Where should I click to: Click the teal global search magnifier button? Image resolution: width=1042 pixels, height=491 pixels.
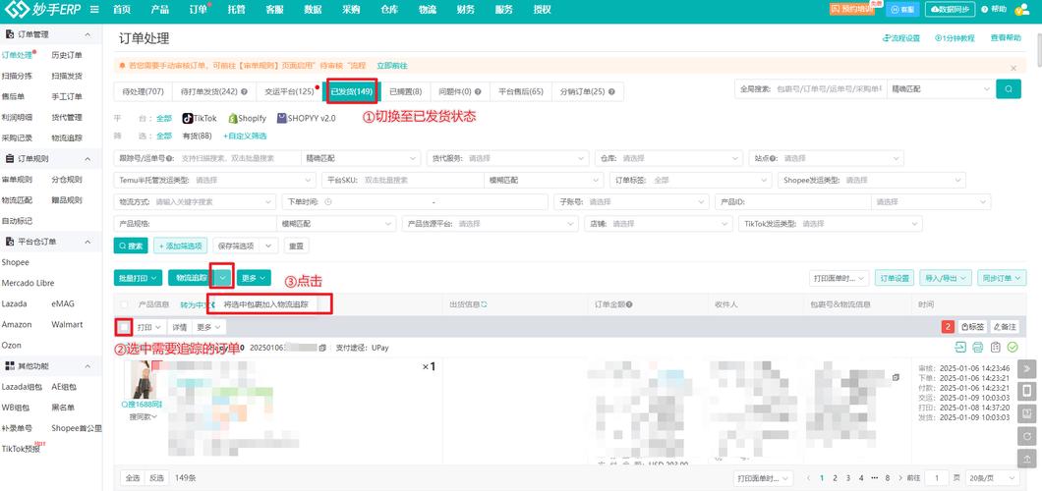coord(1009,89)
